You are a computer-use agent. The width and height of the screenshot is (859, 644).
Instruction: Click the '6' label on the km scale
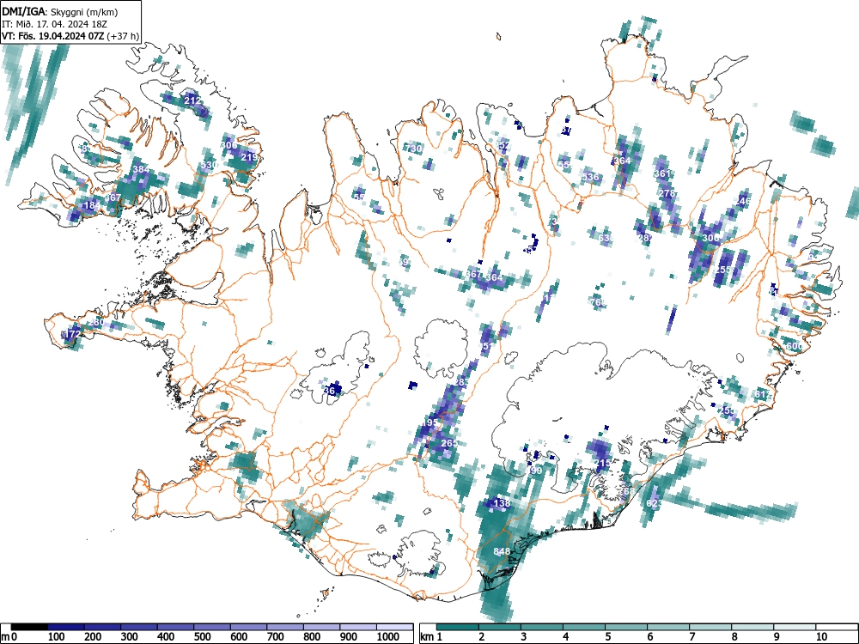(650, 637)
